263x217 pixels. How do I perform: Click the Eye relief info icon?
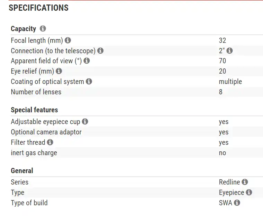[x=59, y=71]
